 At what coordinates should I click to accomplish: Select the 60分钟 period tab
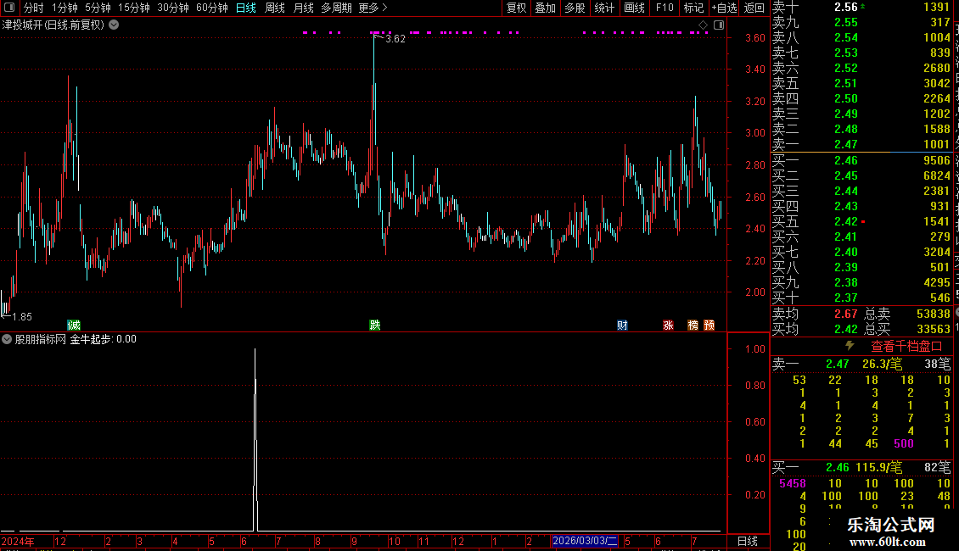click(x=212, y=8)
